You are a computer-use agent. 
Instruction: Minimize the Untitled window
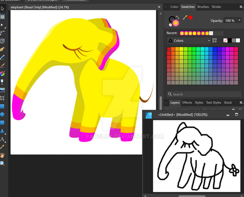[x=228, y=115]
